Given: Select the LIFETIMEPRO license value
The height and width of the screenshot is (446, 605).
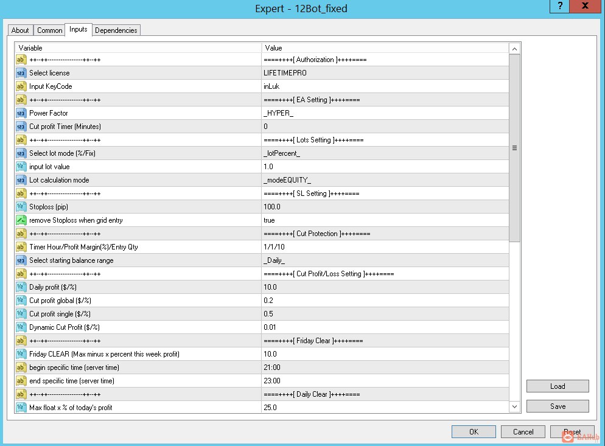Looking at the screenshot, I should 385,73.
